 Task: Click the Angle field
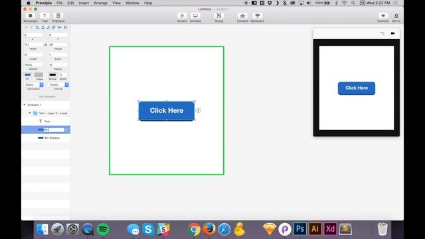[33, 54]
